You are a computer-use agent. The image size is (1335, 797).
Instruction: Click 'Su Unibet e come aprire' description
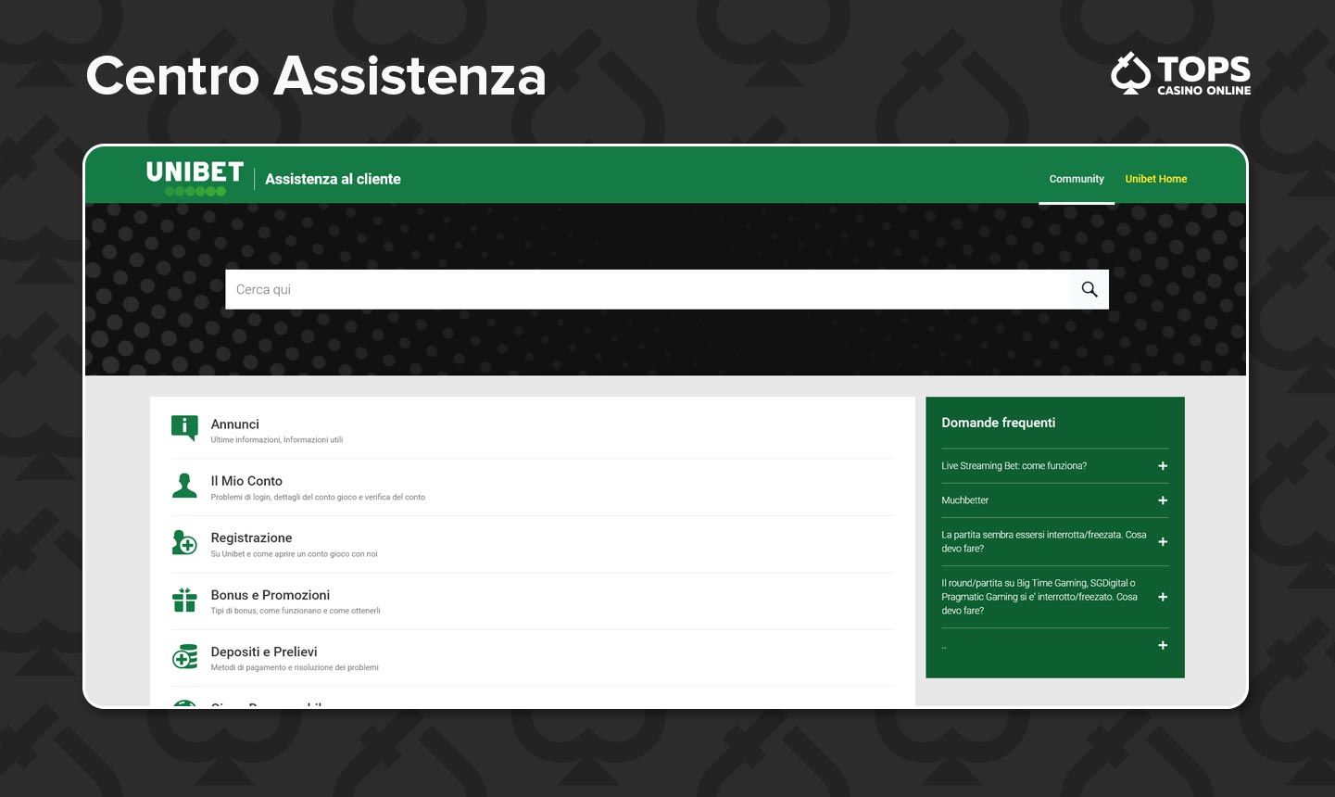[294, 554]
